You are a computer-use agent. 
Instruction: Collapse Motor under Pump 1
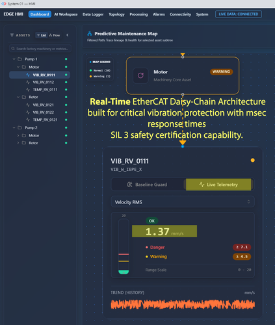(x=18, y=67)
